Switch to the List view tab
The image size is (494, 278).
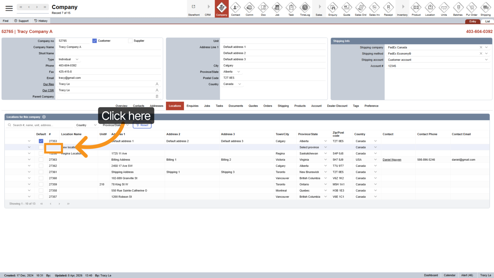click(x=487, y=21)
